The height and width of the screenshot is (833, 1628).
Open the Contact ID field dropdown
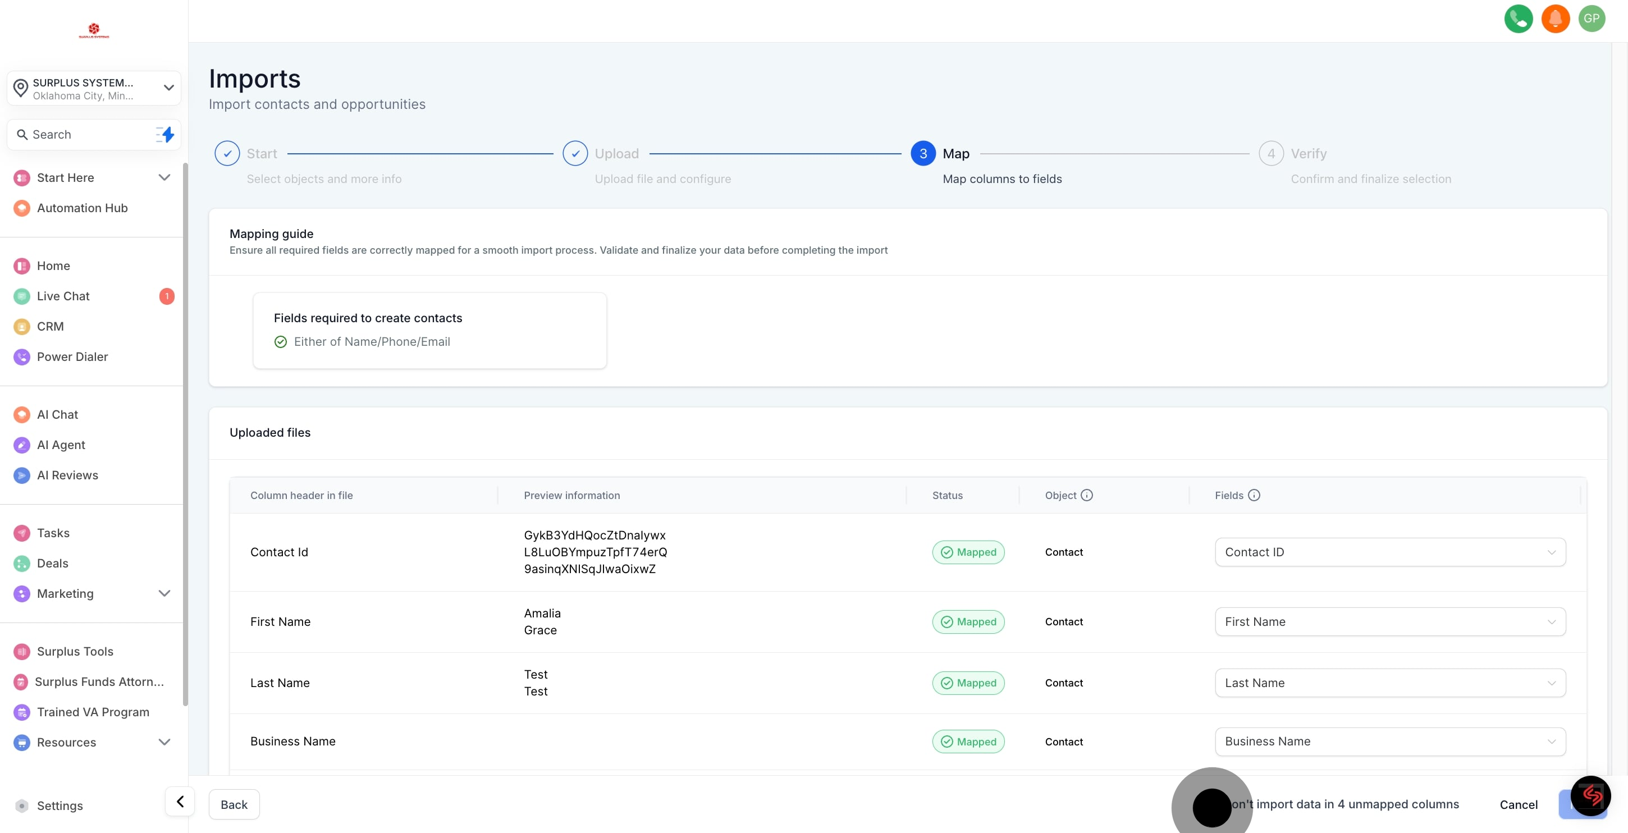1390,552
